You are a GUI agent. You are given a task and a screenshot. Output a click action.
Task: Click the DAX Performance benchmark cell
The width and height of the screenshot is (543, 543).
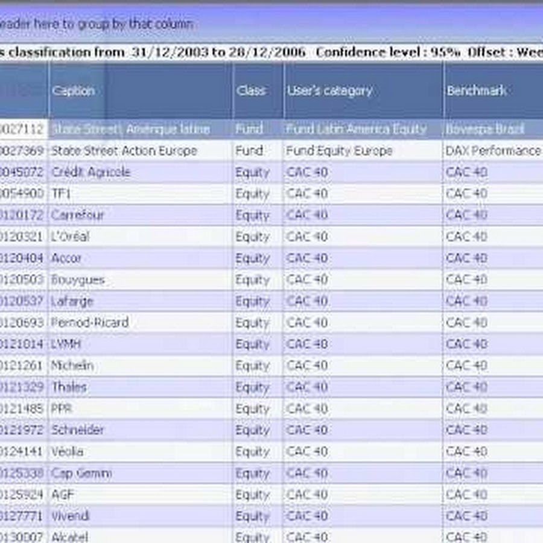(493, 151)
